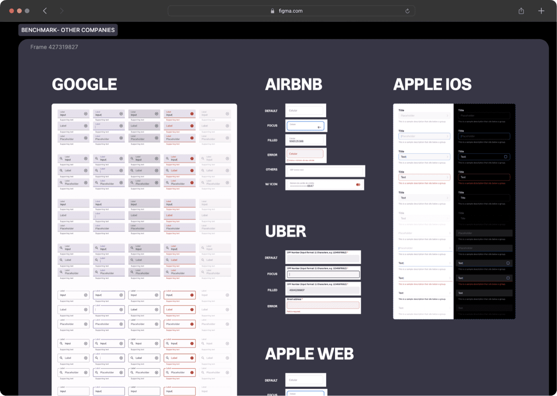Open the Safari share menu

521,11
